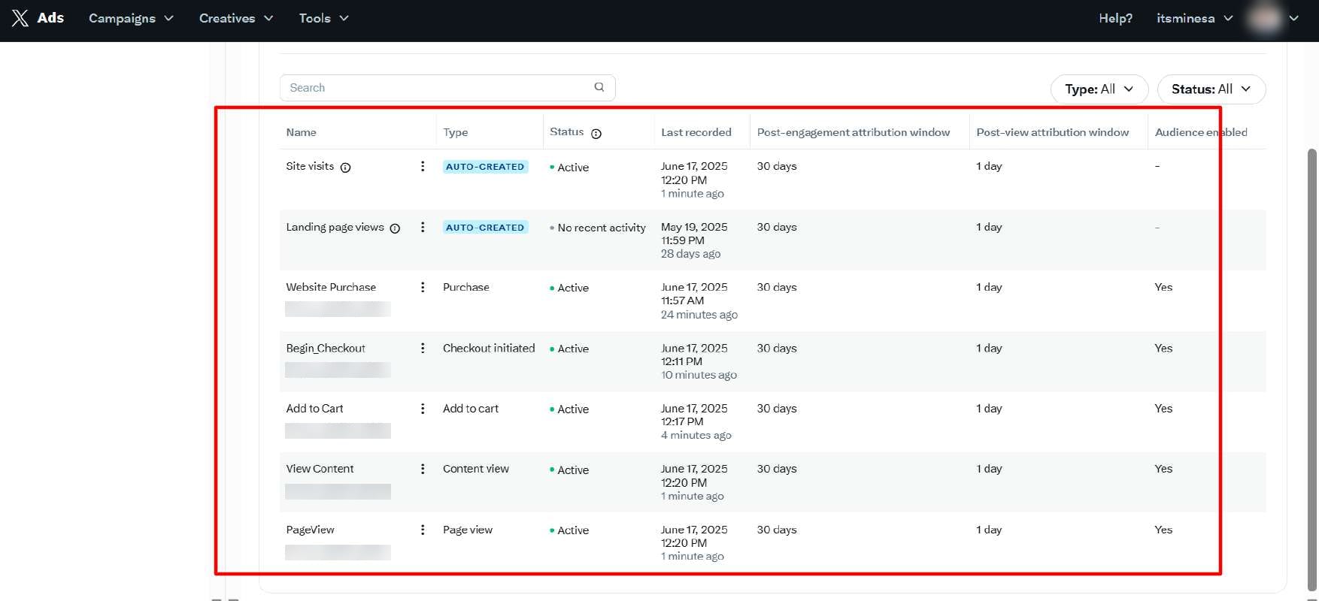
Task: Click info icon next to Status header
Action: tap(596, 134)
